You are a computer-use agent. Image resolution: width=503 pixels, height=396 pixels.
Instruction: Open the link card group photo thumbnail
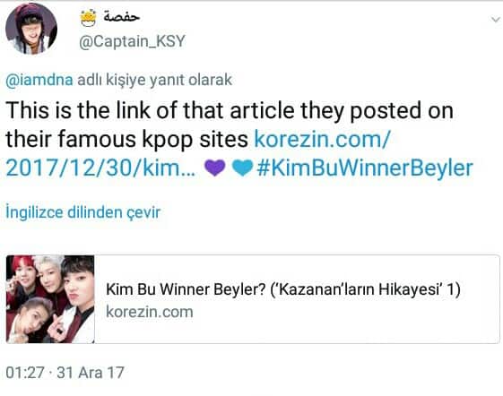(x=50, y=299)
